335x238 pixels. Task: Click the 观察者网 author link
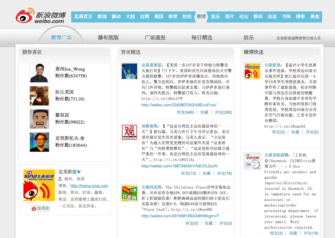coord(149,126)
